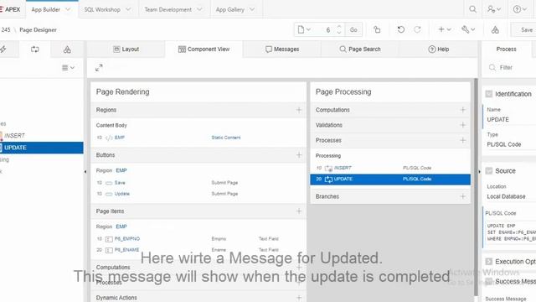The width and height of the screenshot is (536, 302).
Task: Click the EMP link beside Region under Buttons
Action: tap(121, 170)
